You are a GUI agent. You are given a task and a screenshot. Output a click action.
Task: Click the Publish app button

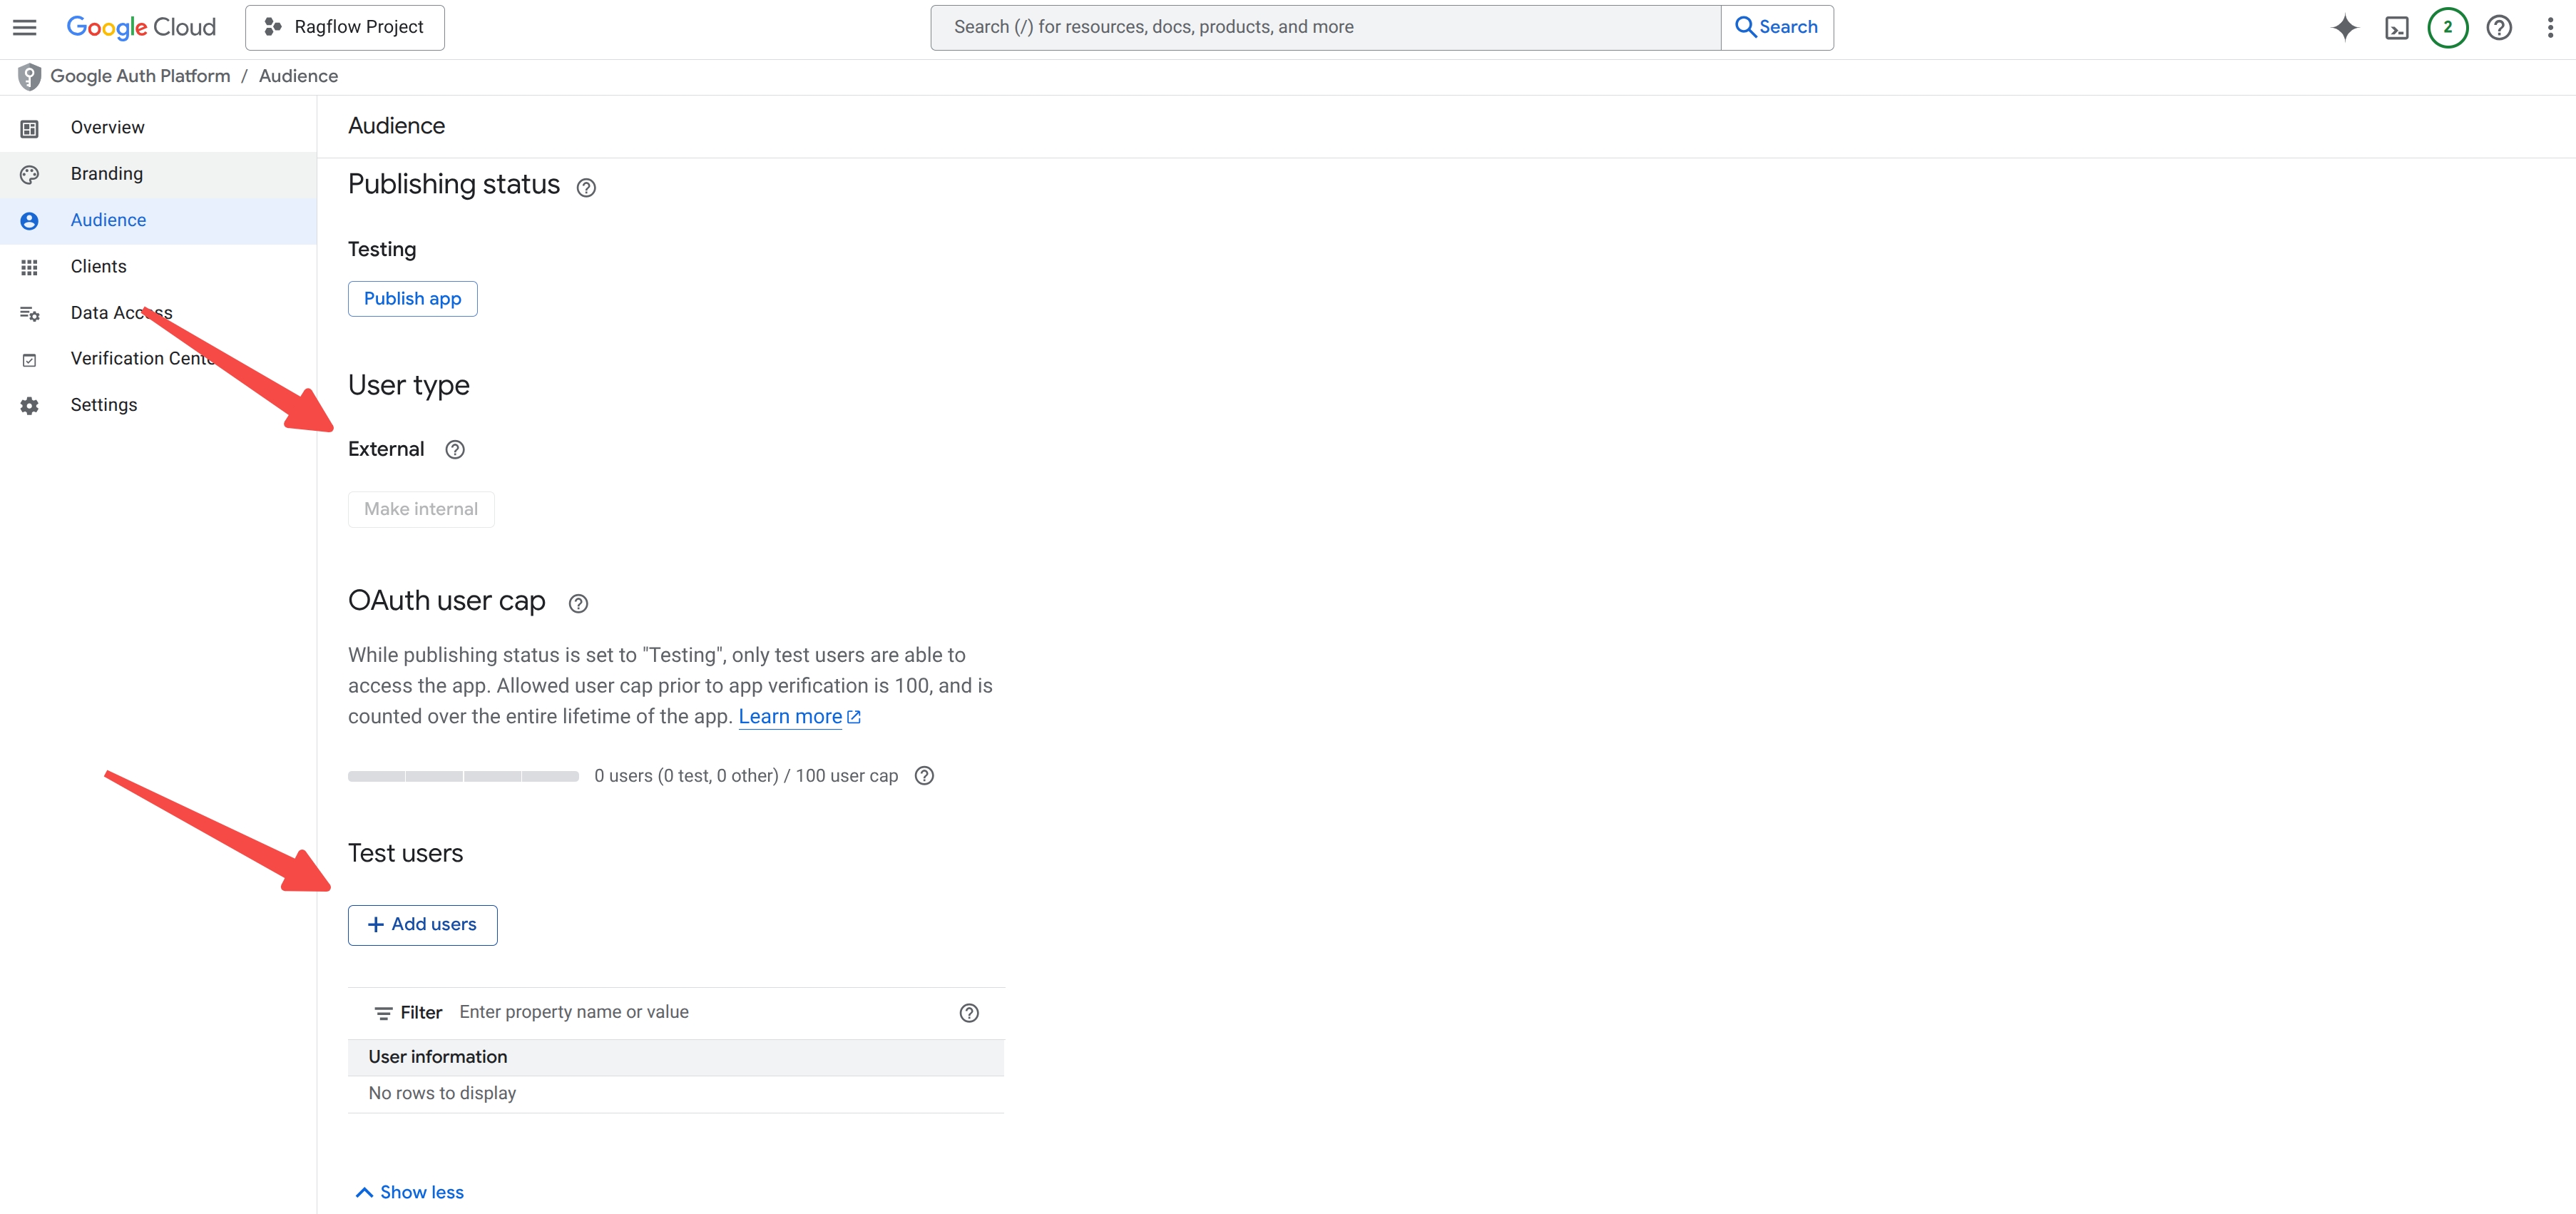412,299
